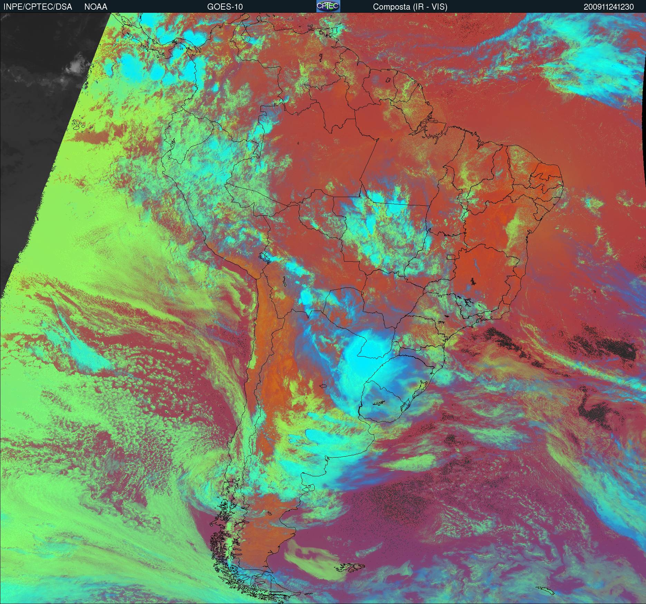Screen dimensions: 646x604
Task: Click the GOES-10 satellite label
Action: pyautogui.click(x=225, y=7)
